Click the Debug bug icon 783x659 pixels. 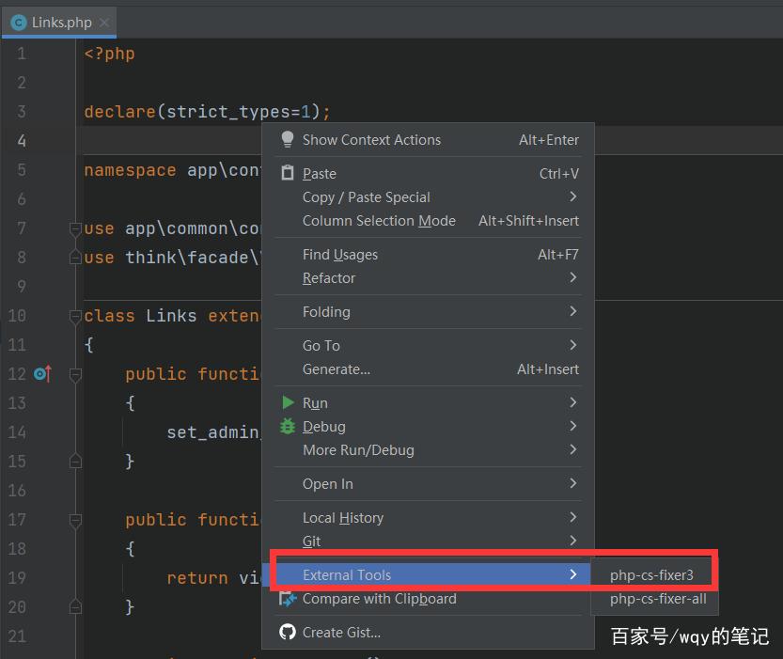tap(288, 426)
